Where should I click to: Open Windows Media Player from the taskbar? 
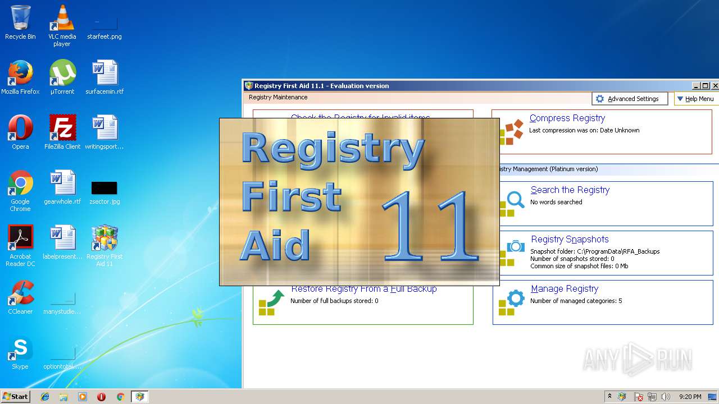tap(83, 397)
